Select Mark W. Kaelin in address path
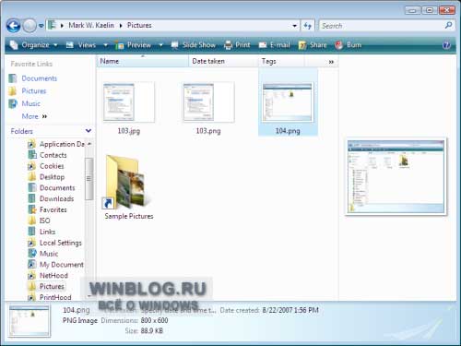Image resolution: width=461 pixels, height=346 pixels. (91, 25)
